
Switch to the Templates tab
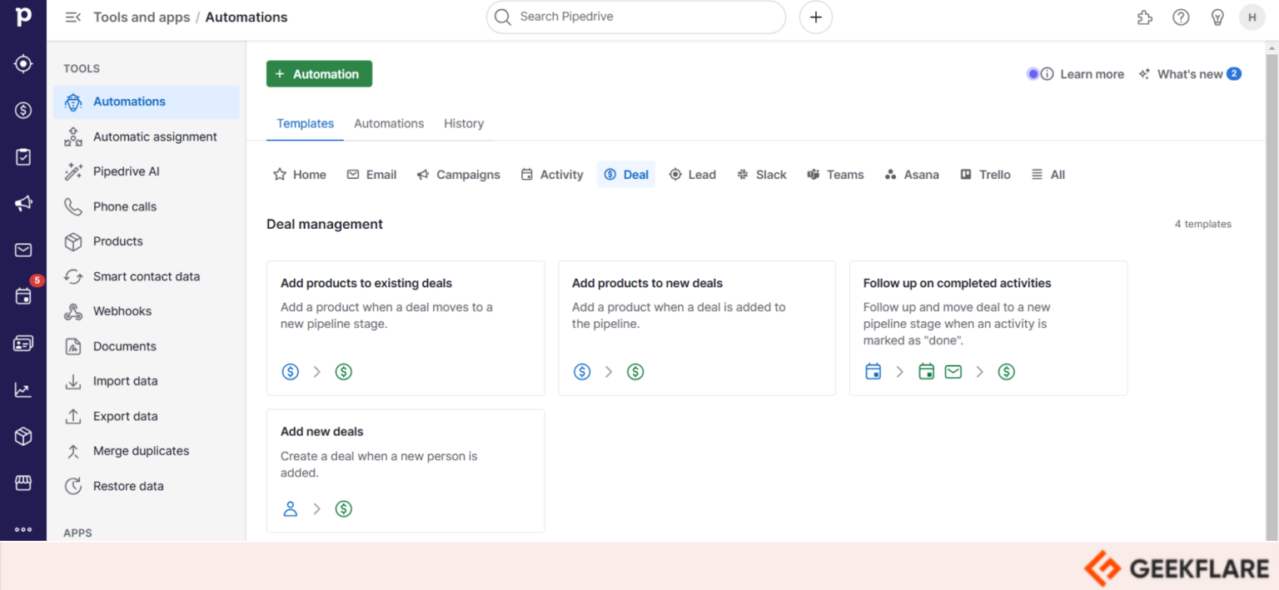coord(305,123)
